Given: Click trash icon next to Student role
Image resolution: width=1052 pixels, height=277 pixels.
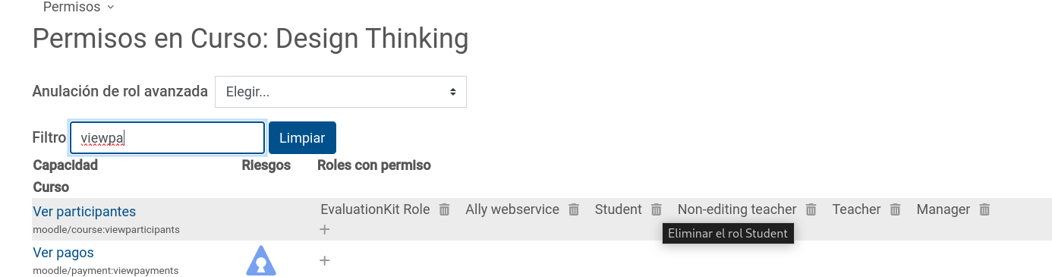Looking at the screenshot, I should [657, 209].
